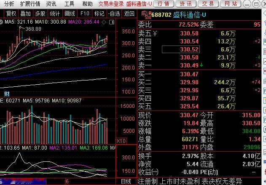Open F10 company info

click(x=85, y=13)
